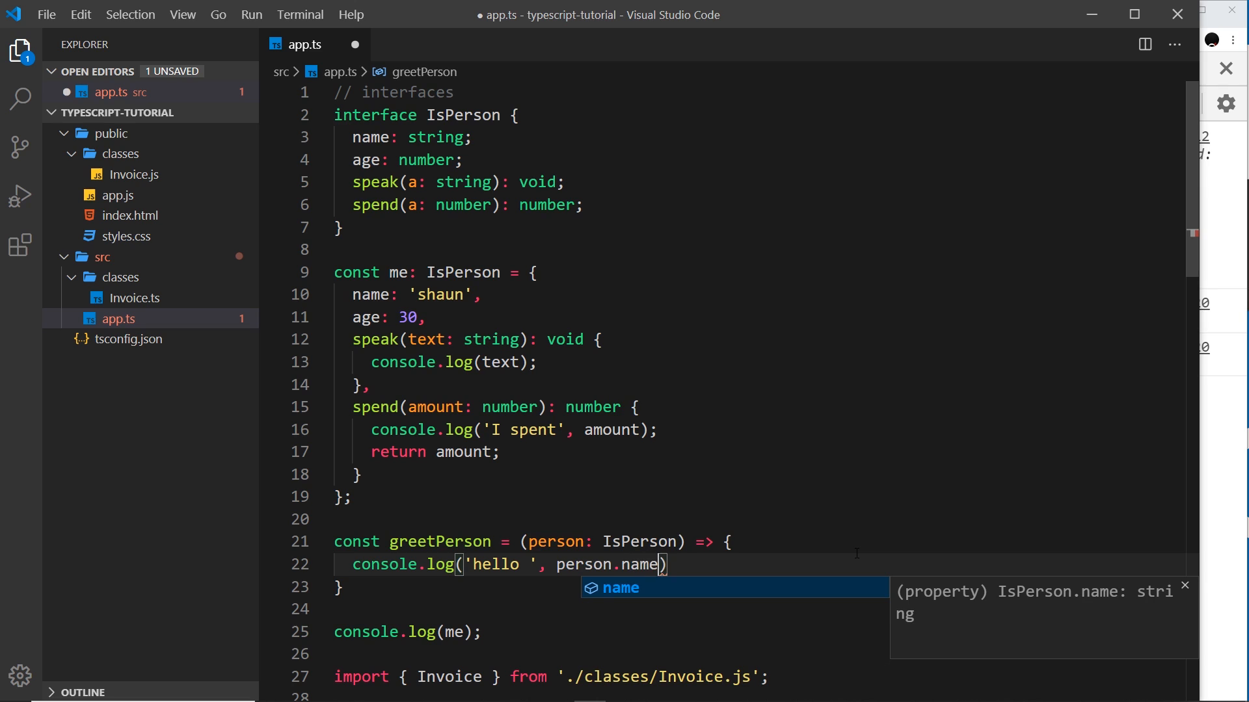Image resolution: width=1249 pixels, height=702 pixels.
Task: Open index.html in the explorer
Action: click(130, 216)
